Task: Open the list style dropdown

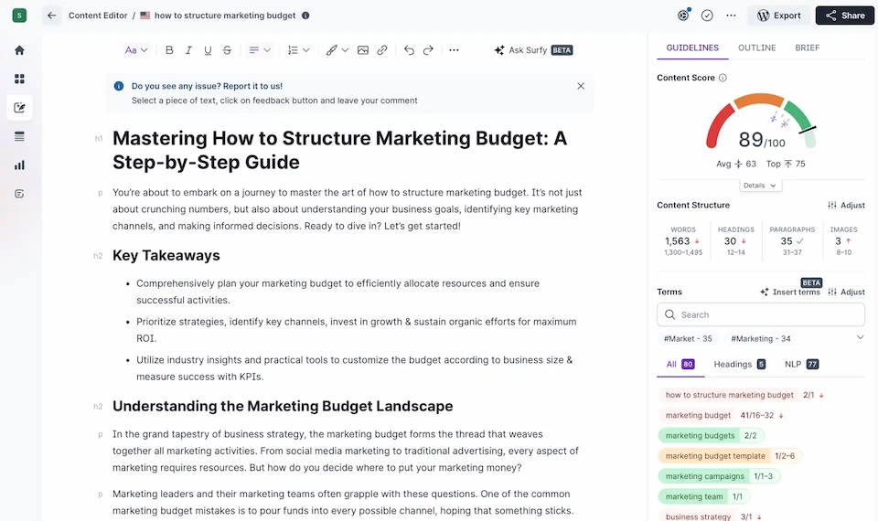Action: [x=298, y=50]
